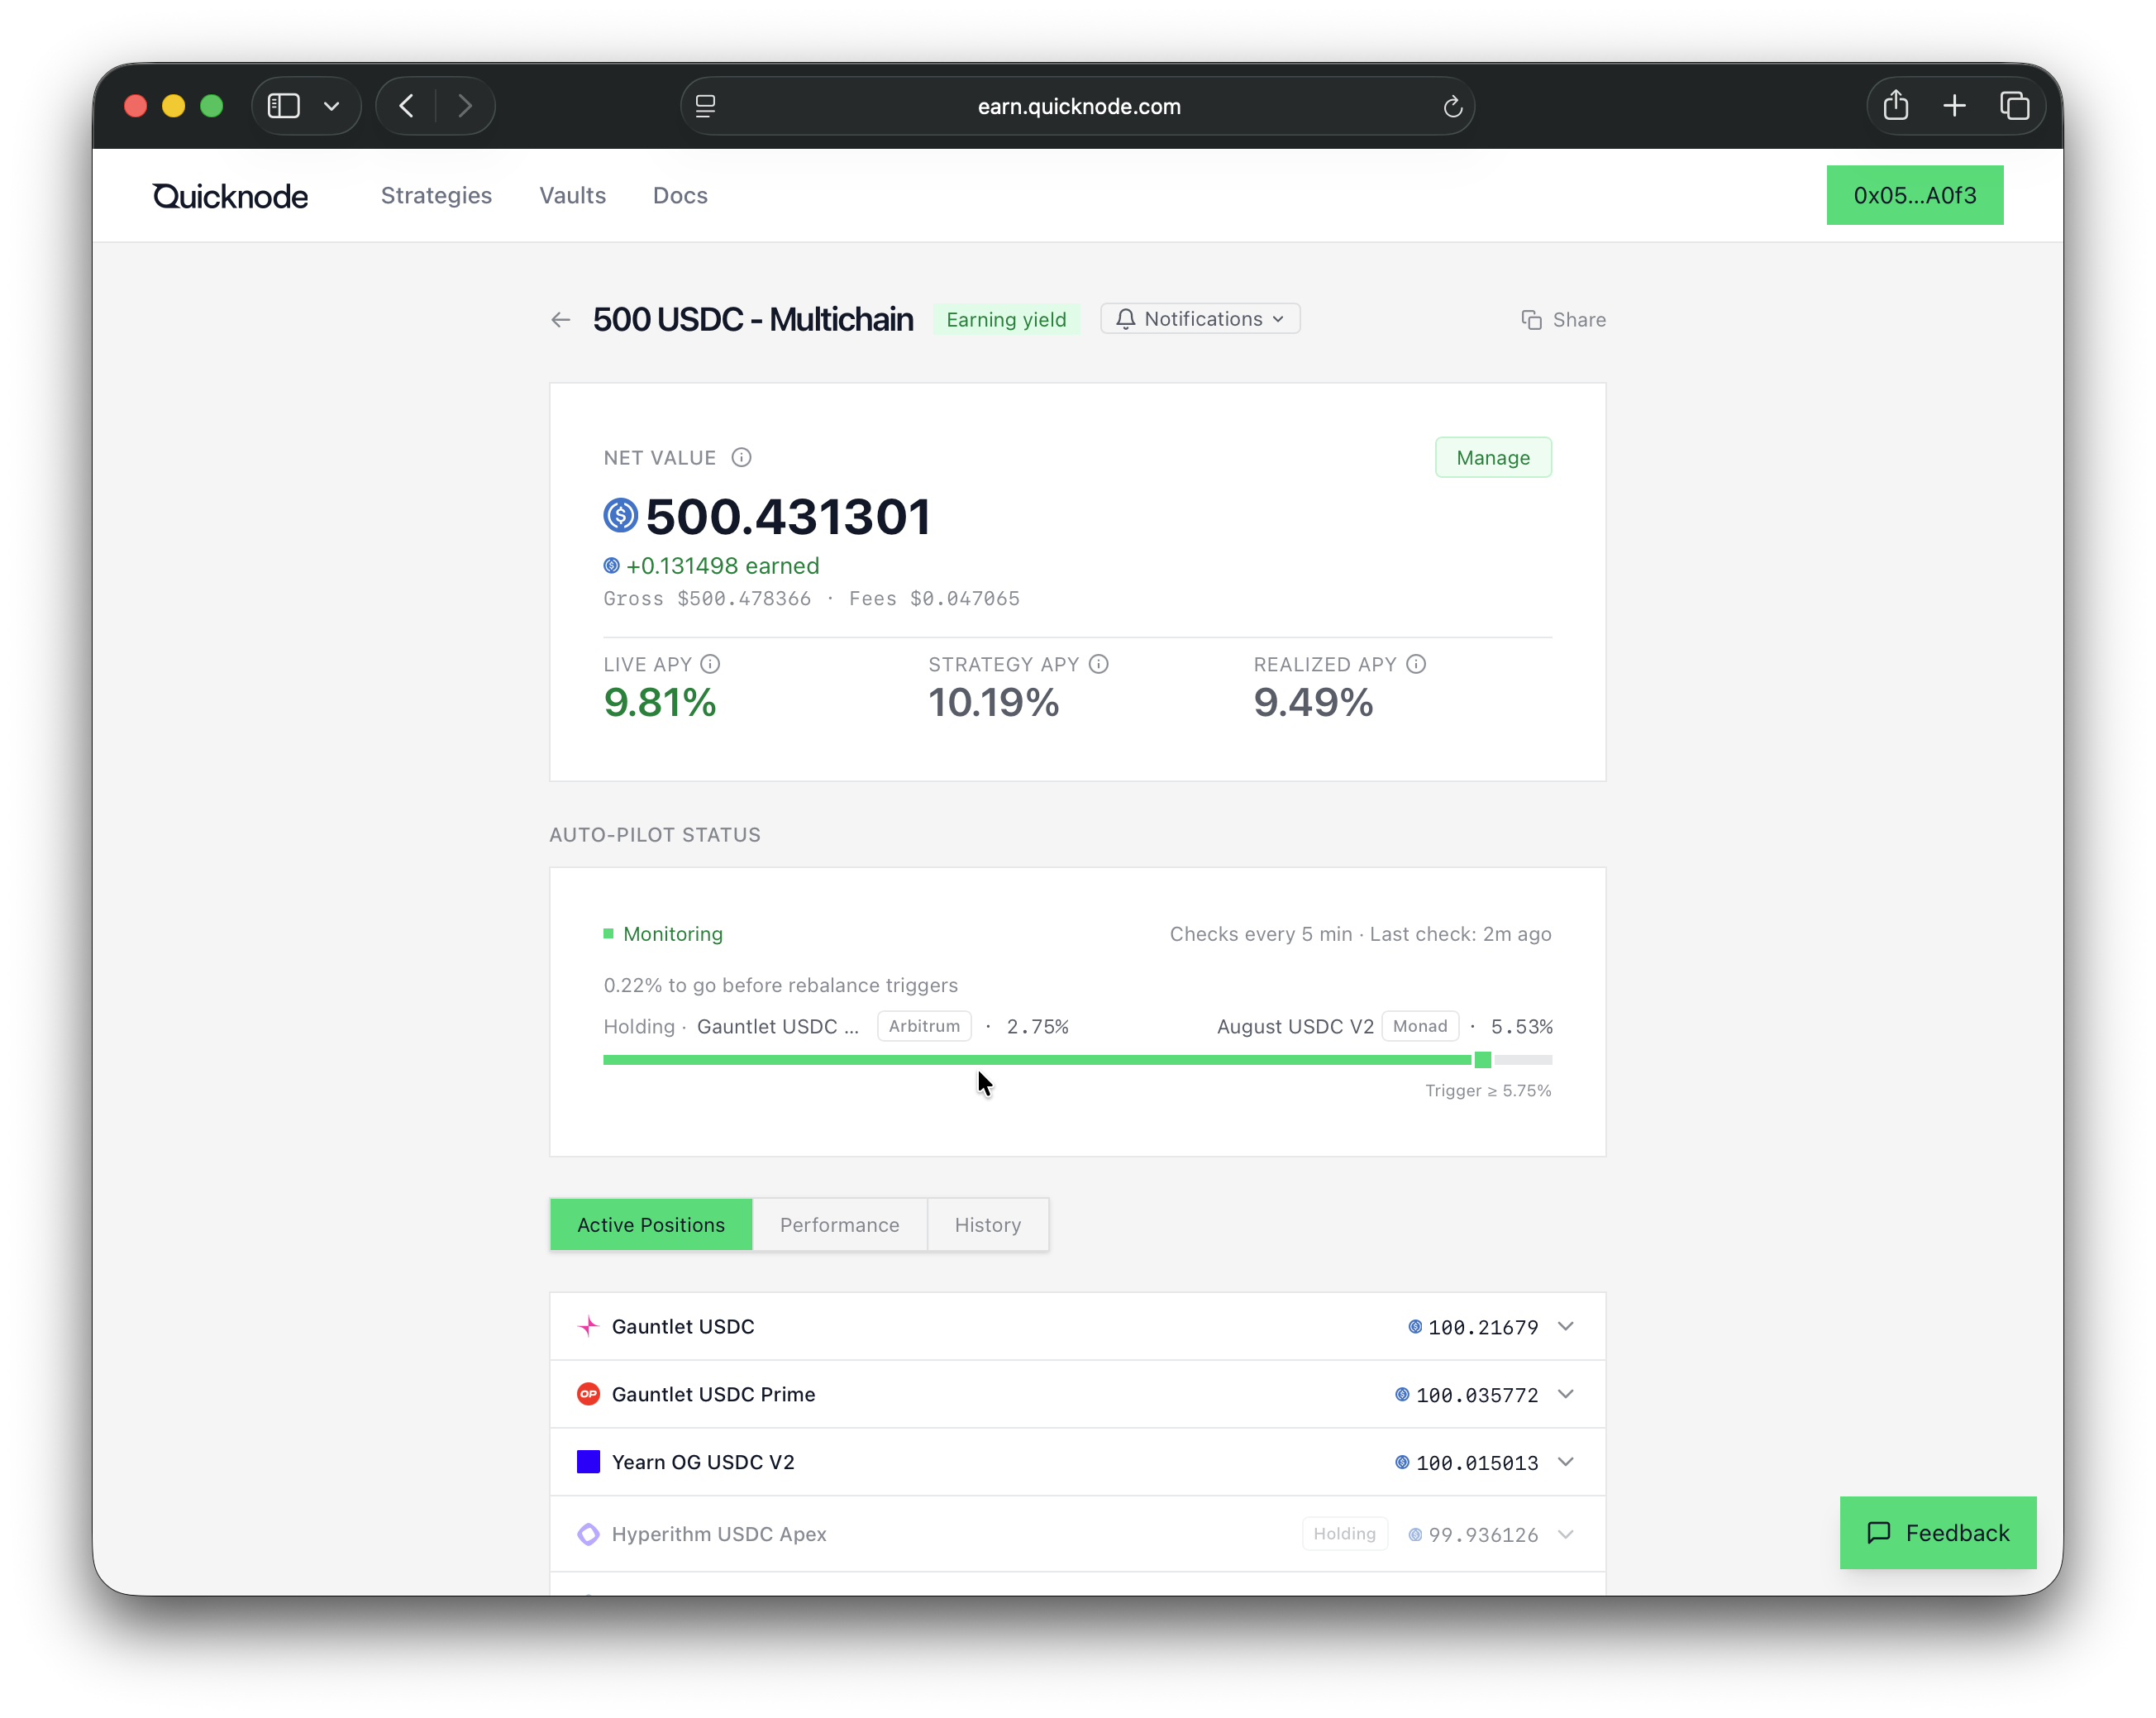Go back with the Safari back arrow
Screen dimensions: 2156x1718
(x=406, y=106)
